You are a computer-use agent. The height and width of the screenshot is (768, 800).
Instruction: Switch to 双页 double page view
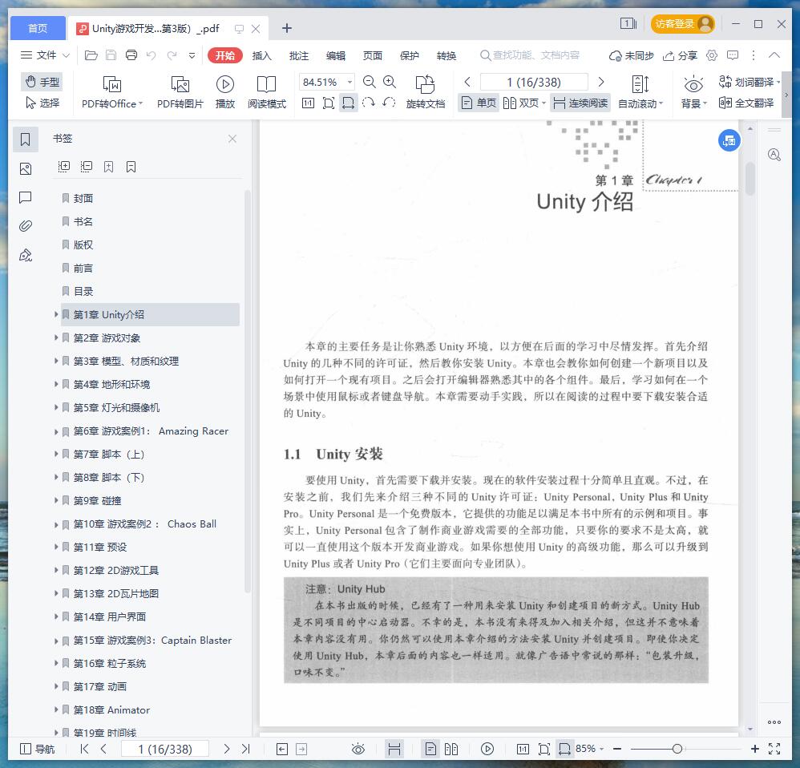click(x=524, y=103)
